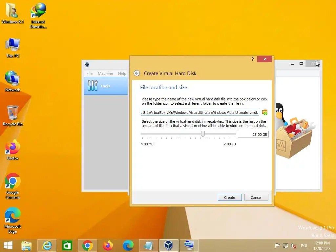Image resolution: width=336 pixels, height=252 pixels.
Task: Click the Create button
Action: 230,197
